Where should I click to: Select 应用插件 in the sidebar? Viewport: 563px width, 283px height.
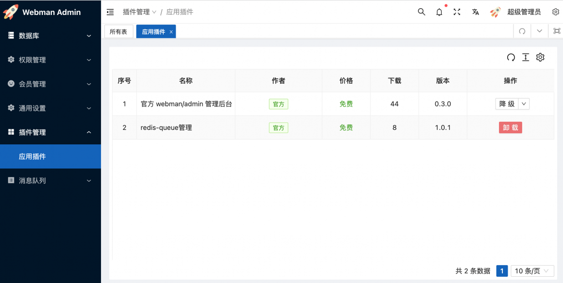coord(51,156)
